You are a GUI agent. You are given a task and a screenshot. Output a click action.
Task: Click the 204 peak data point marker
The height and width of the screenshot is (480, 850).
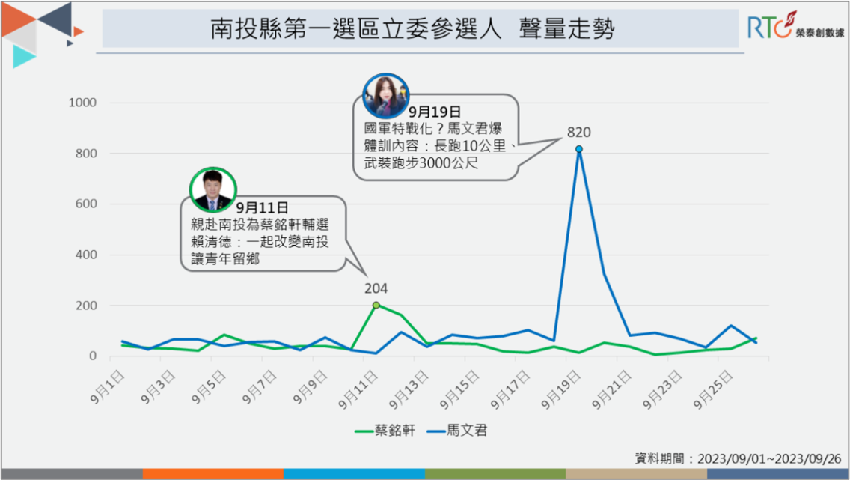(x=376, y=305)
